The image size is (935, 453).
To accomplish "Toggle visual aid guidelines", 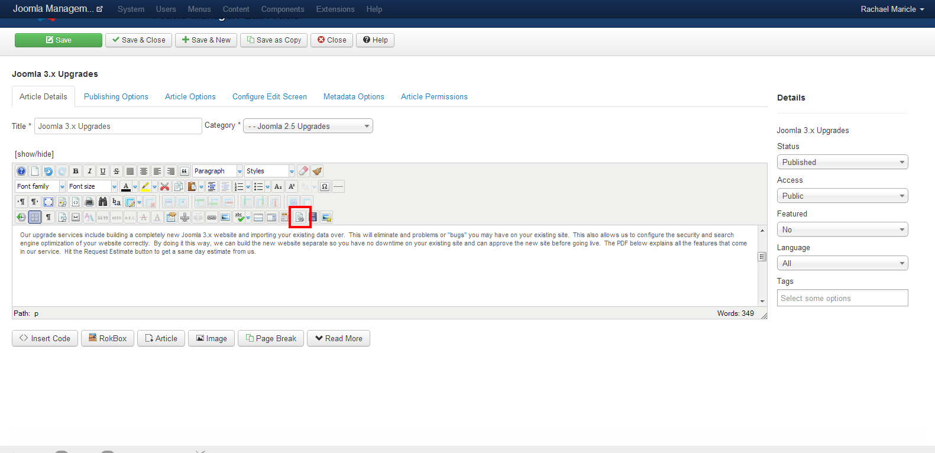I will 35,217.
